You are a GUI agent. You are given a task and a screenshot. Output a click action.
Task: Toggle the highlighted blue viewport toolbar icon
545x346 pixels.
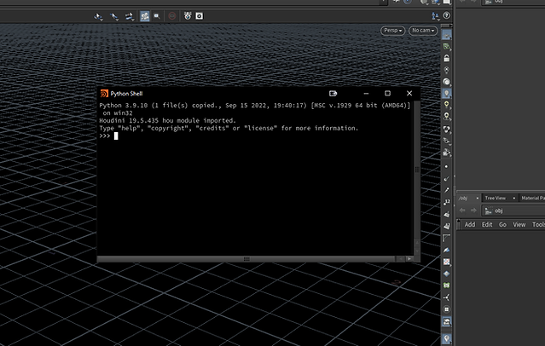click(145, 16)
